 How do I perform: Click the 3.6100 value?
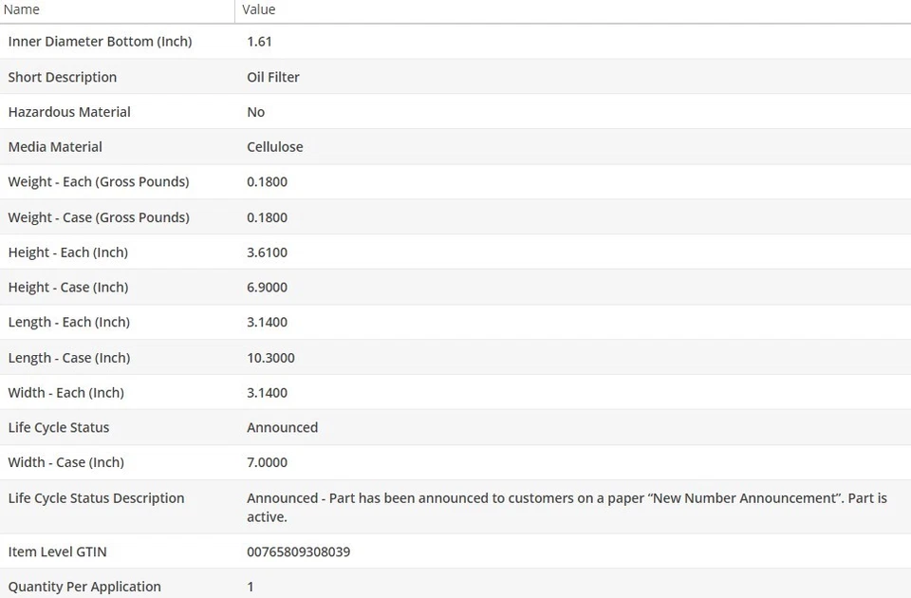(268, 252)
